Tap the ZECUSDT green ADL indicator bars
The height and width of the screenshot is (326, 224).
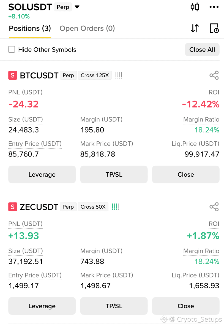tap(115, 207)
